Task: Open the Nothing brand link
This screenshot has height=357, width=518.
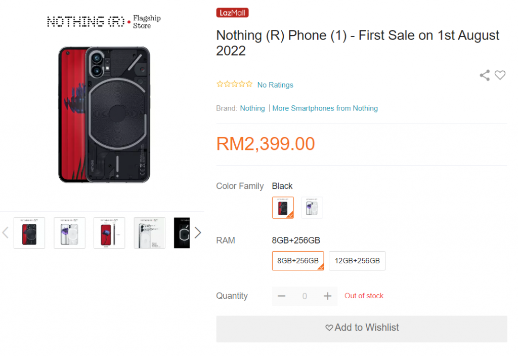Action: click(x=252, y=108)
